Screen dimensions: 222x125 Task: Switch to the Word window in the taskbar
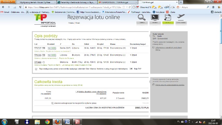[67, 122]
